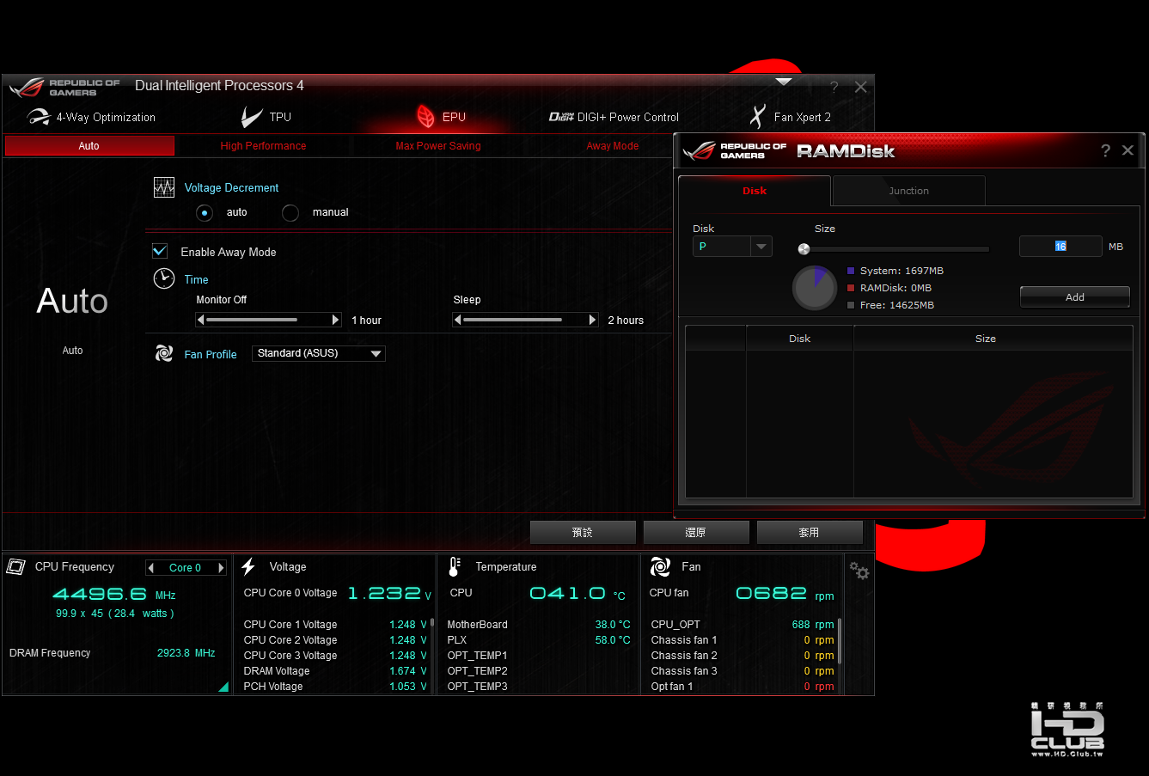Click CPU_OPT fan row
The image size is (1149, 776).
[x=743, y=625]
